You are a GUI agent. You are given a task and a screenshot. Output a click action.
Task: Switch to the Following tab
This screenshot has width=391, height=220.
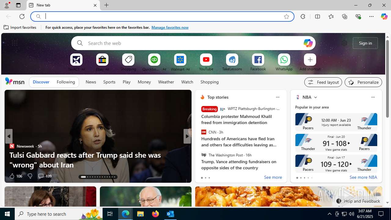click(66, 82)
